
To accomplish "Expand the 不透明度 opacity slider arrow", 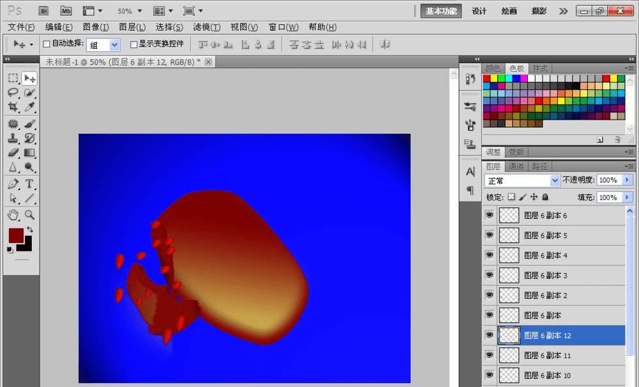I will pyautogui.click(x=627, y=180).
